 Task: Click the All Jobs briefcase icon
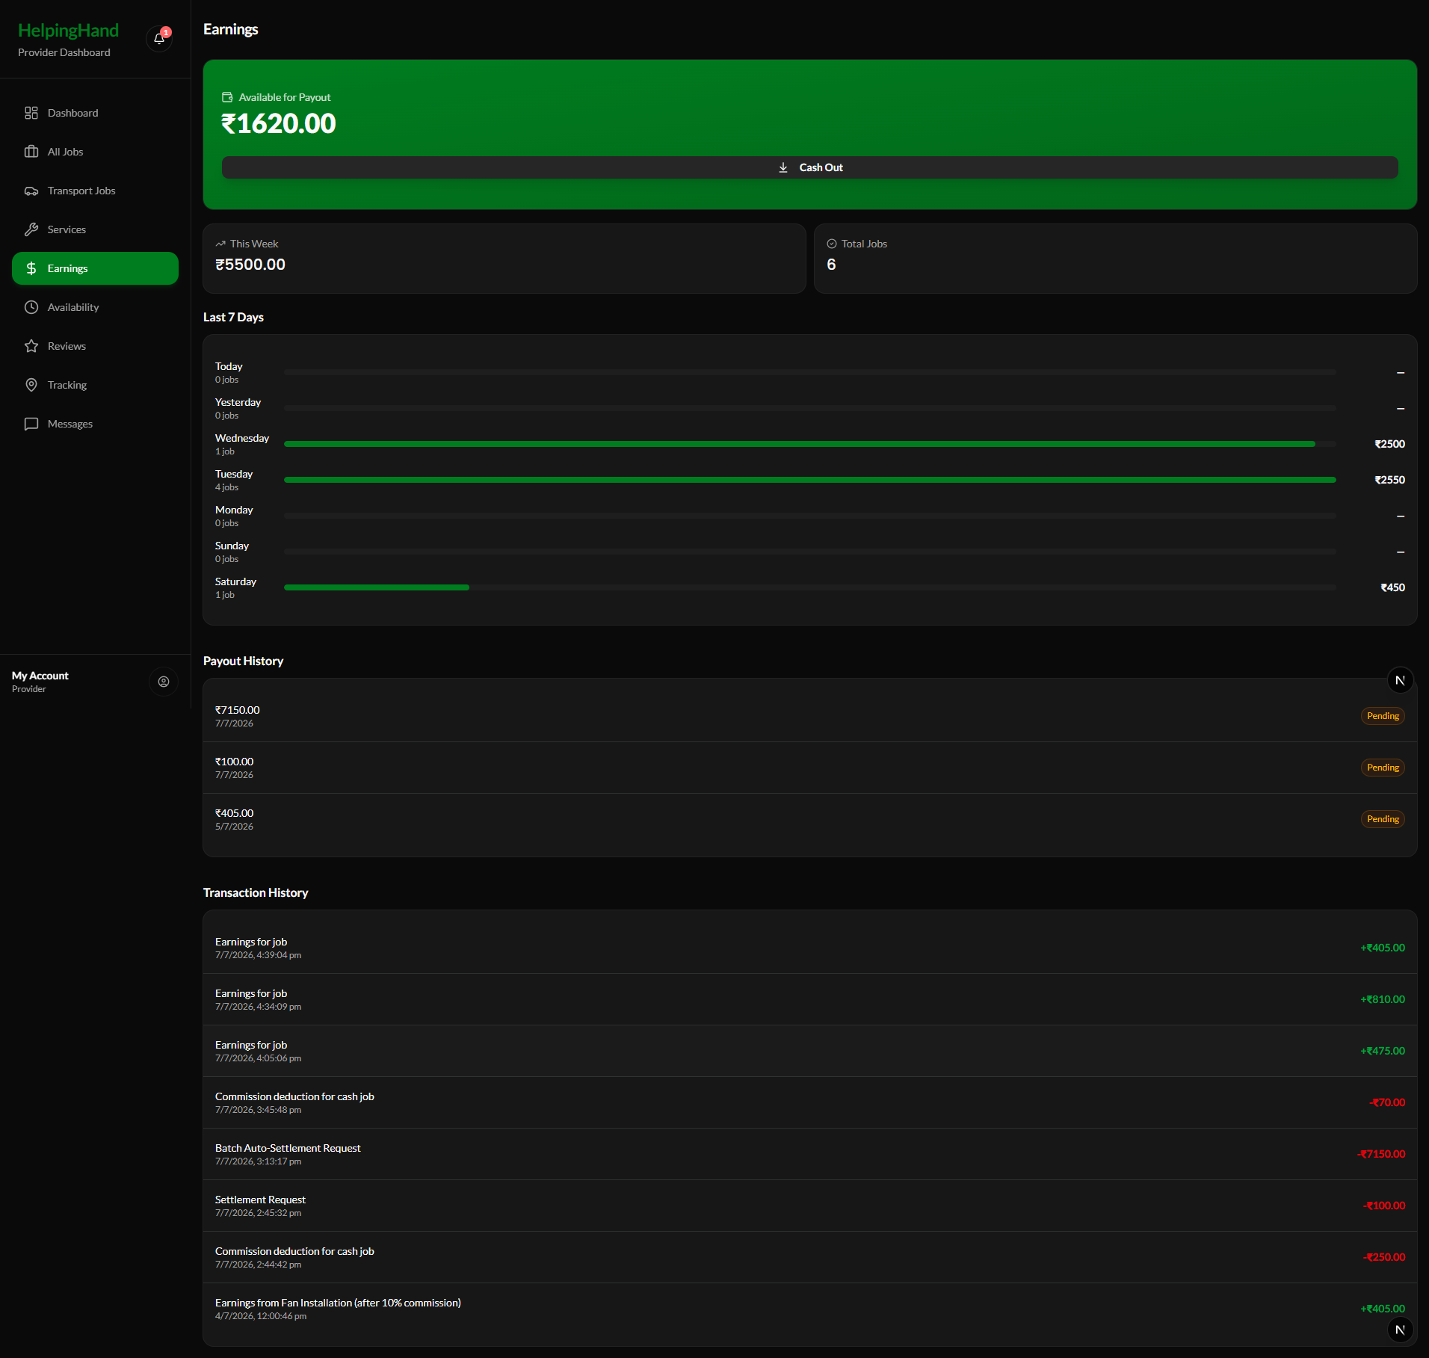click(31, 152)
